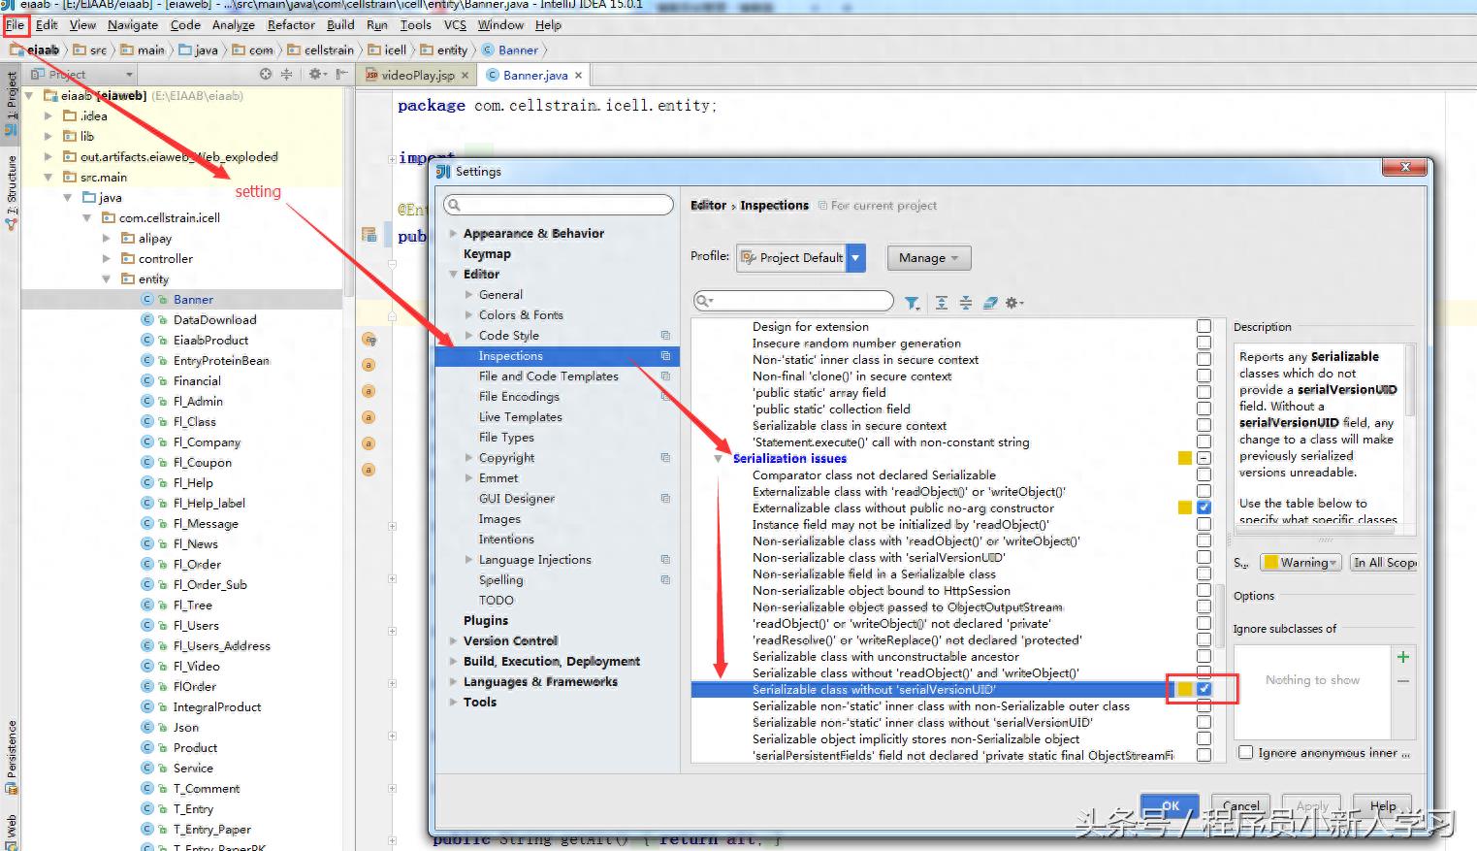Click the filter inspections funnel icon
This screenshot has width=1477, height=851.
[x=912, y=303]
